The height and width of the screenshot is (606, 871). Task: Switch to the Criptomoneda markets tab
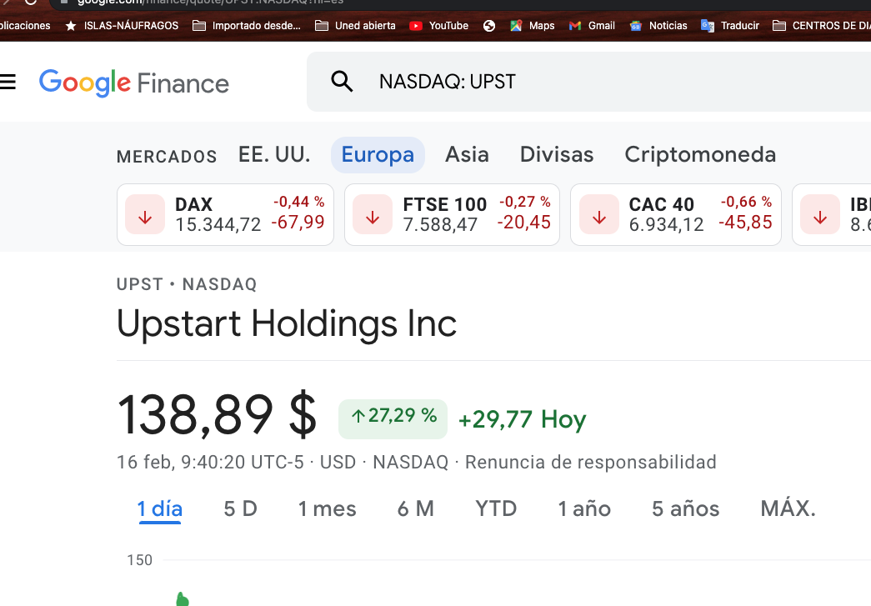(x=700, y=154)
